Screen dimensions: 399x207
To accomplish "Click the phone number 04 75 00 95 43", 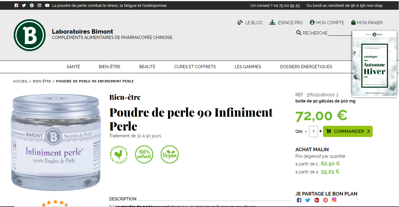I will point(286,6).
